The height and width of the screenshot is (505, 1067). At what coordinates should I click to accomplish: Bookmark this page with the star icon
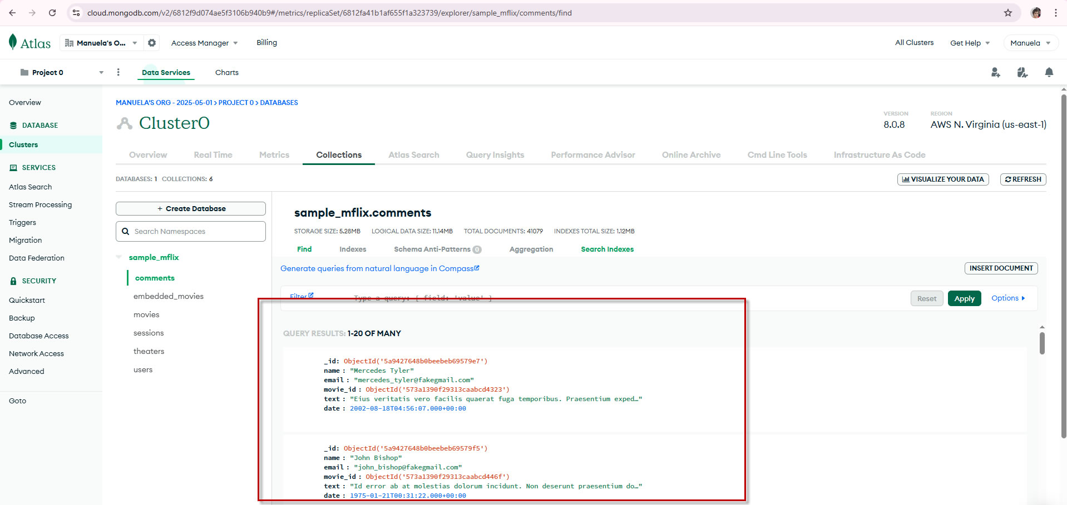[x=1008, y=13]
